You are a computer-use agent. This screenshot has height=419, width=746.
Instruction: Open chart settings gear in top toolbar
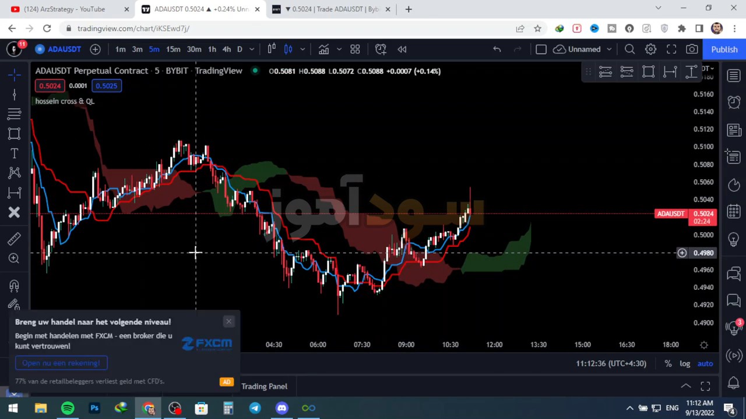[650, 49]
